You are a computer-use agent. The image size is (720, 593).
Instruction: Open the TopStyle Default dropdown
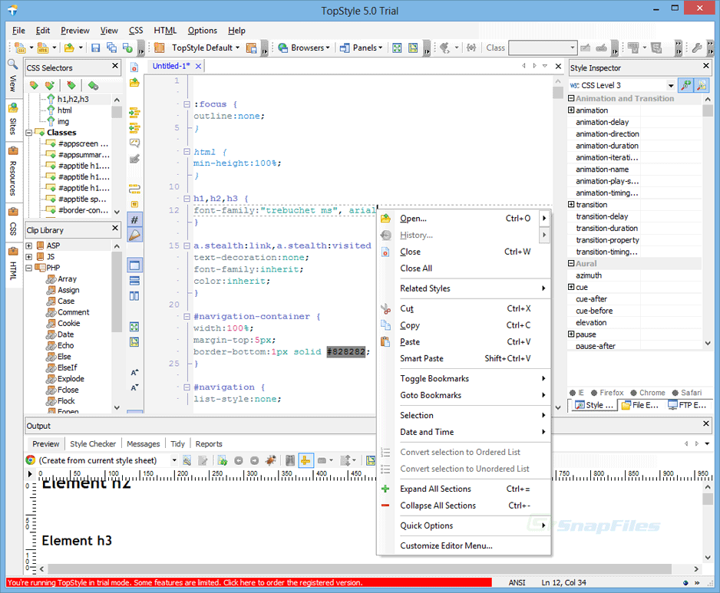(237, 48)
